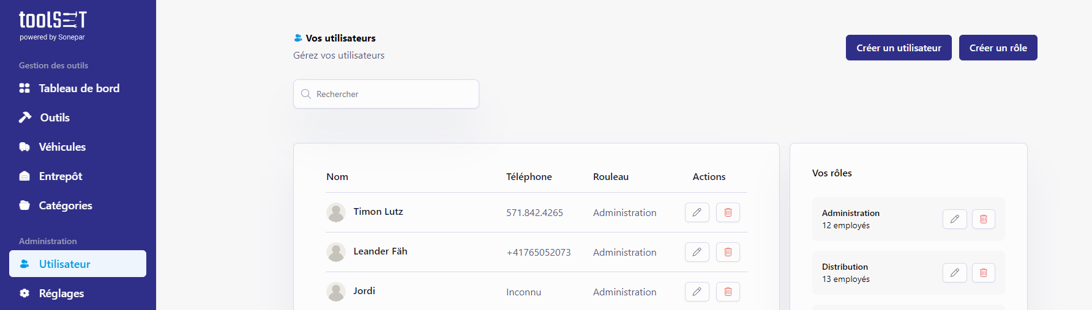Delete user Leander Fäh with trash icon
This screenshot has width=1092, height=310.
(728, 252)
